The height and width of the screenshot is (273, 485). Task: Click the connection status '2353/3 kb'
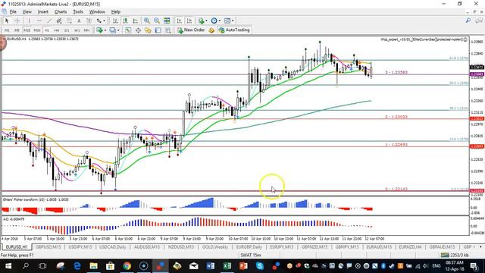[x=455, y=255]
